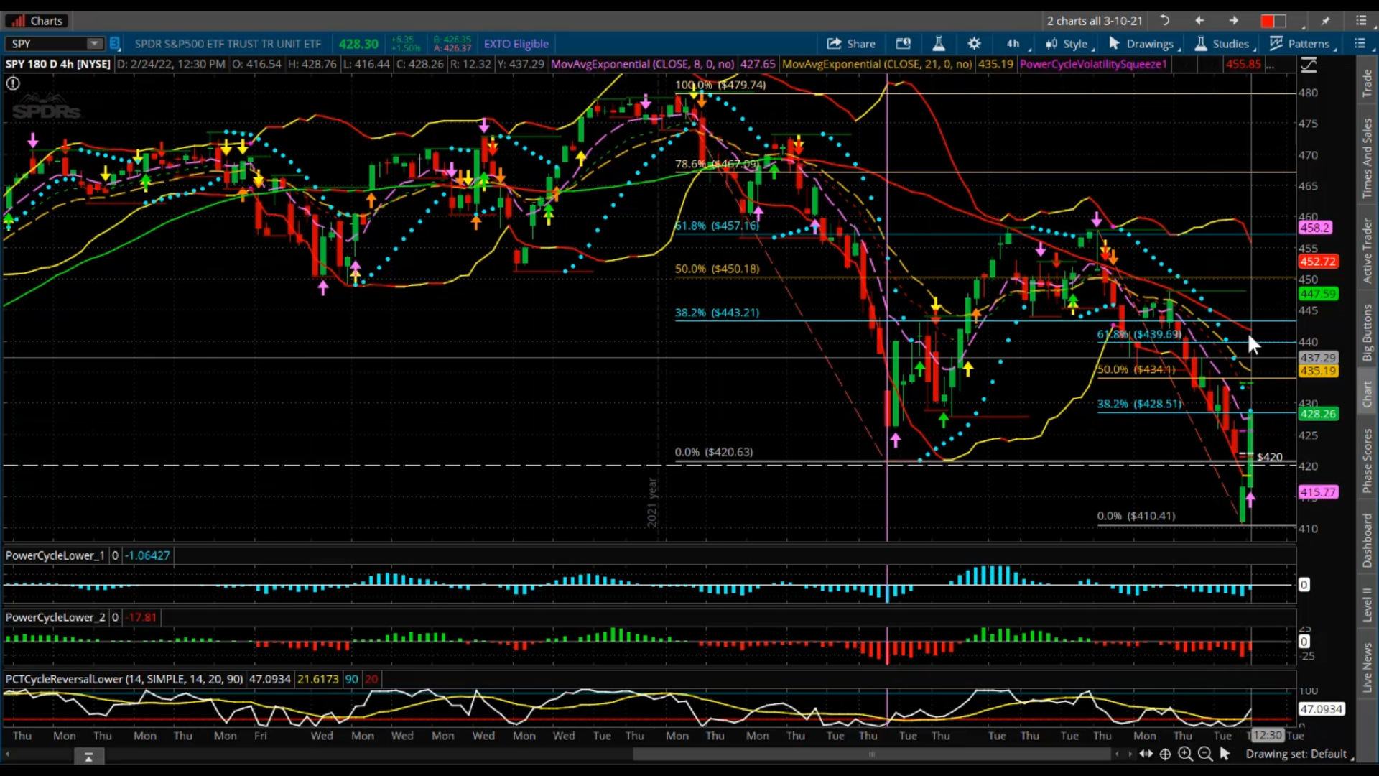Click the 50.0% ($450.18) Fibonacci label
Screen dimensions: 1379x776
click(717, 269)
